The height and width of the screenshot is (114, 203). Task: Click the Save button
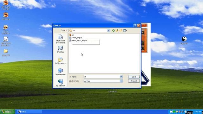point(134,77)
